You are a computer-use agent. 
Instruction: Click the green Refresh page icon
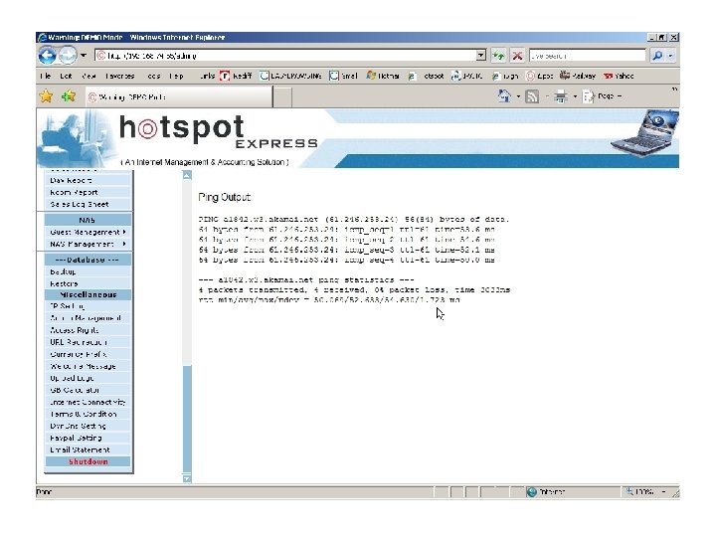pos(498,56)
